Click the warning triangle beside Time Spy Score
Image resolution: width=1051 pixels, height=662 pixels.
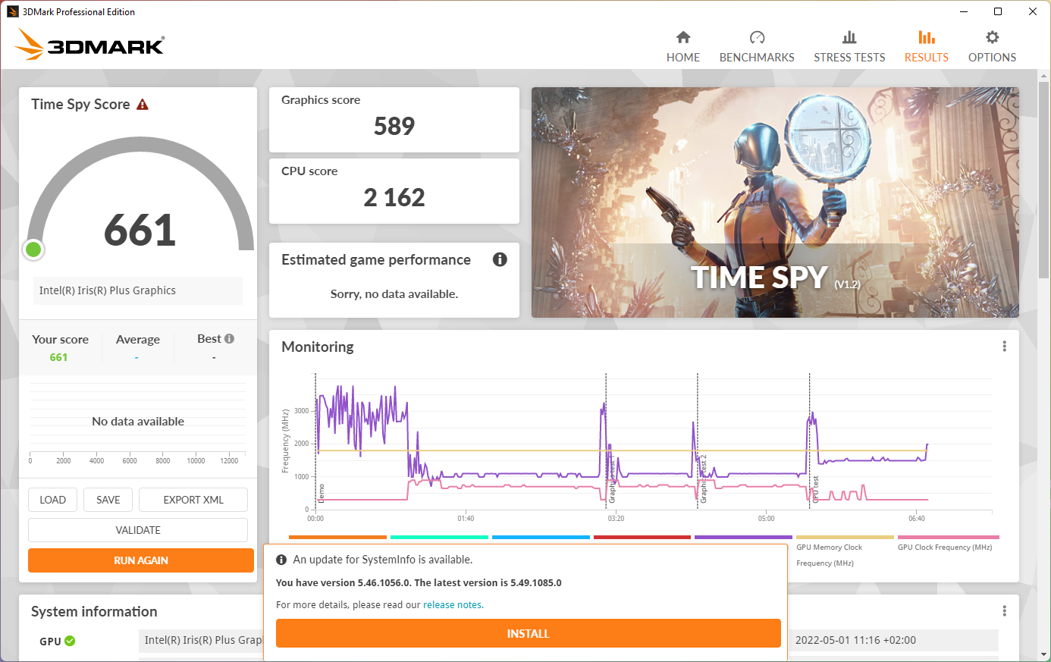coord(143,105)
